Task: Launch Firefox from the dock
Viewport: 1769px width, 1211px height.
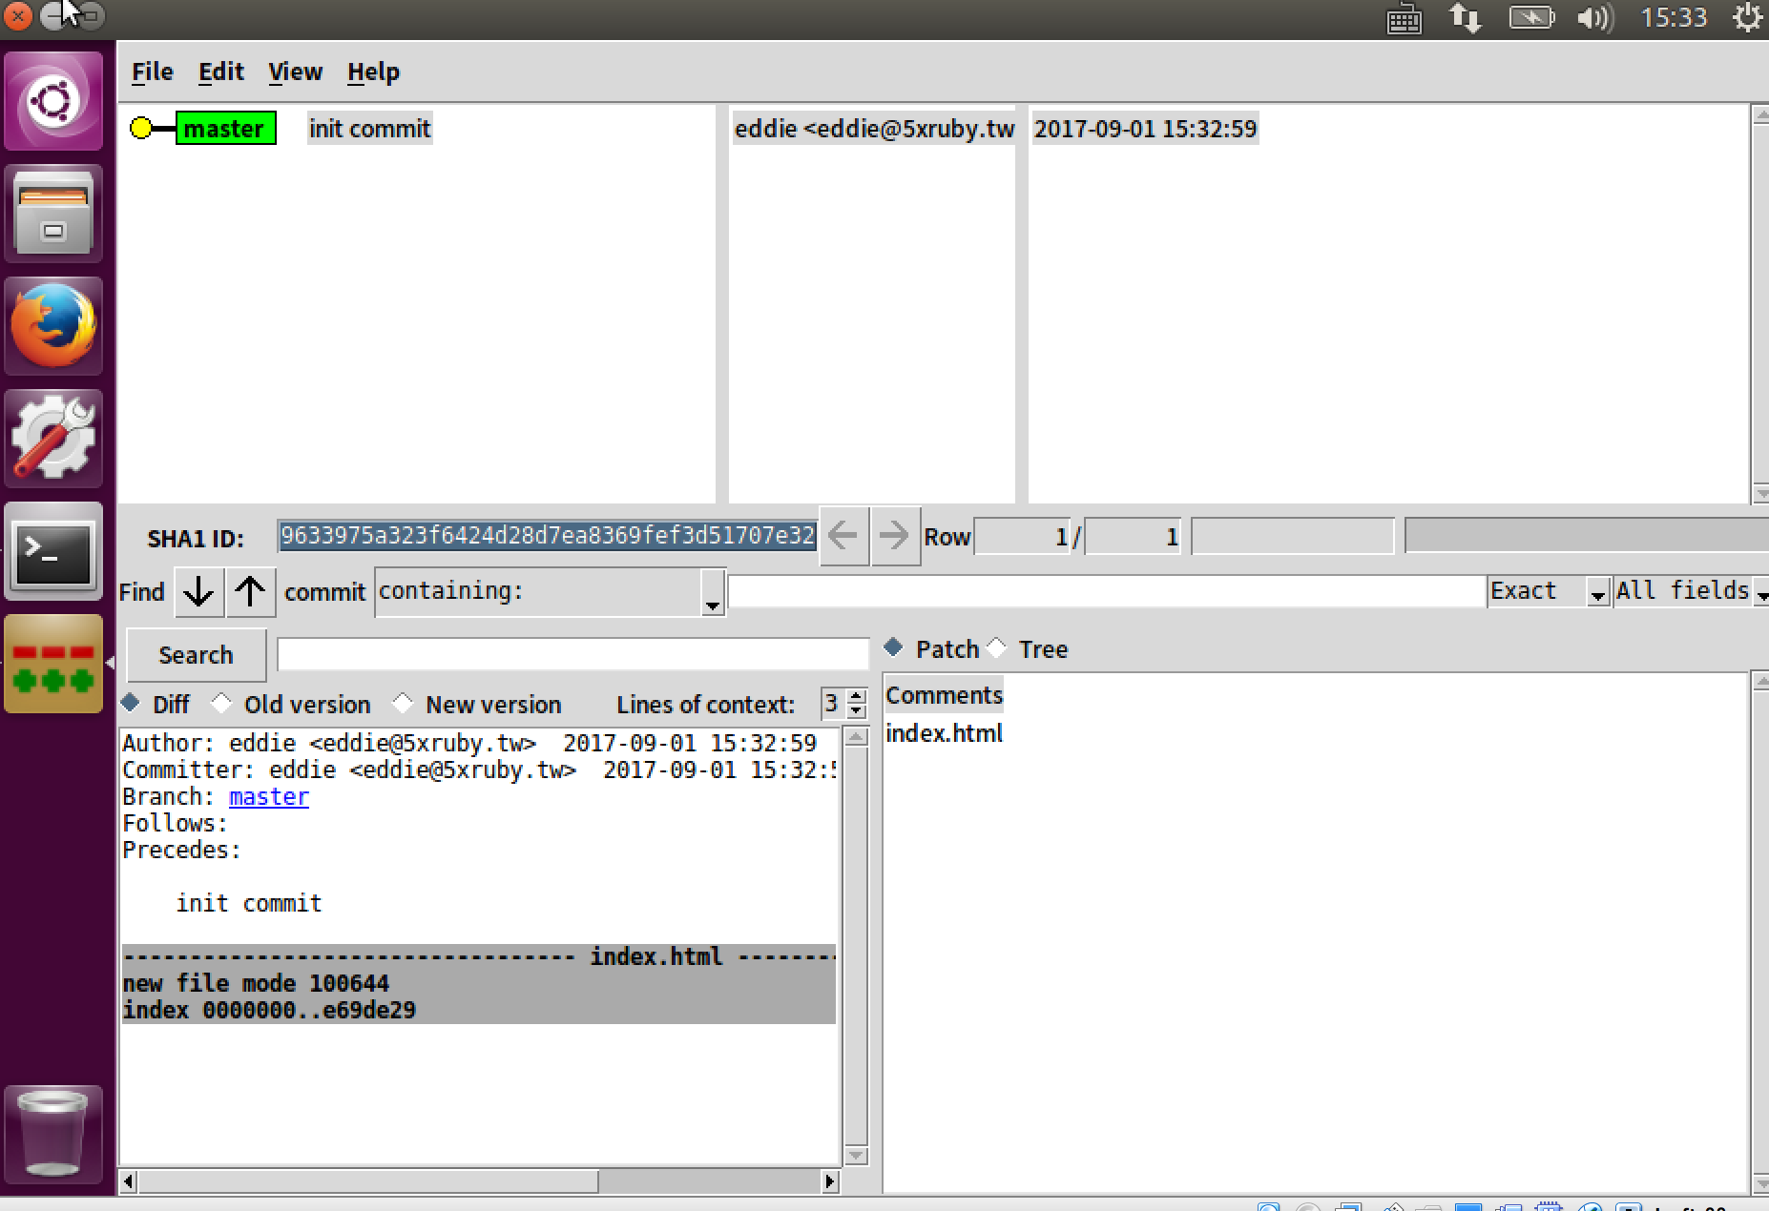Action: pos(53,326)
